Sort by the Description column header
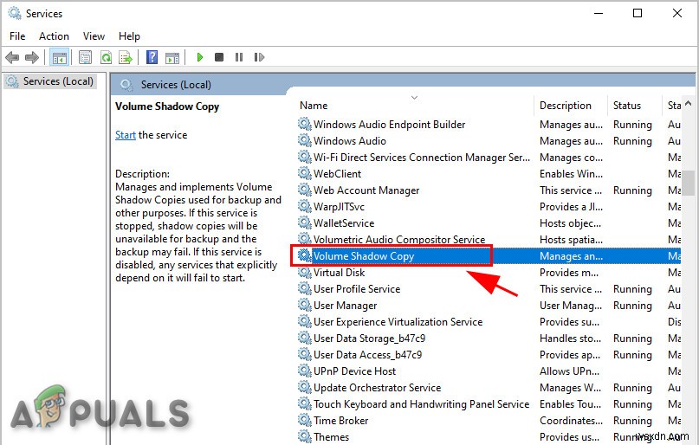This screenshot has height=445, width=699. click(571, 106)
